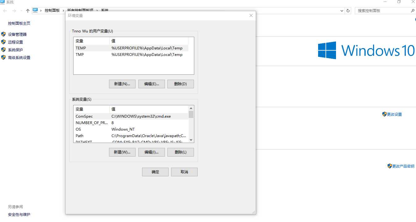Click 变量 column header in user variables
The image size is (416, 222).
pyautogui.click(x=91, y=41)
